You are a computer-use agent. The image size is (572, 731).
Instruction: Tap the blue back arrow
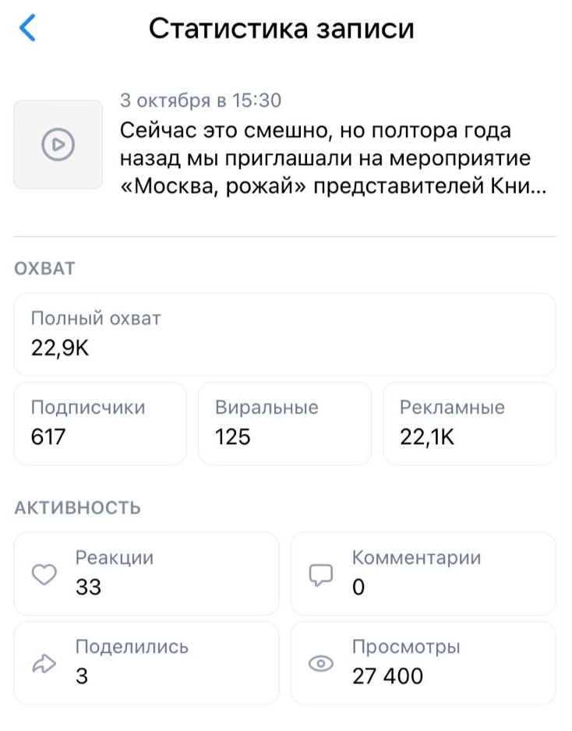tap(28, 29)
